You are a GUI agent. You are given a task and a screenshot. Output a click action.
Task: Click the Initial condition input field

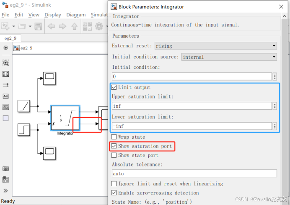[x=192, y=76]
